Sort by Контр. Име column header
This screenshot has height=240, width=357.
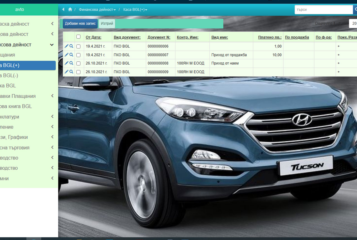click(x=188, y=37)
